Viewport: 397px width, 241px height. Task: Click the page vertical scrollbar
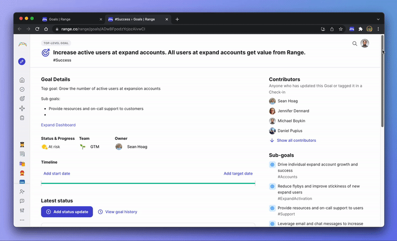click(x=382, y=81)
